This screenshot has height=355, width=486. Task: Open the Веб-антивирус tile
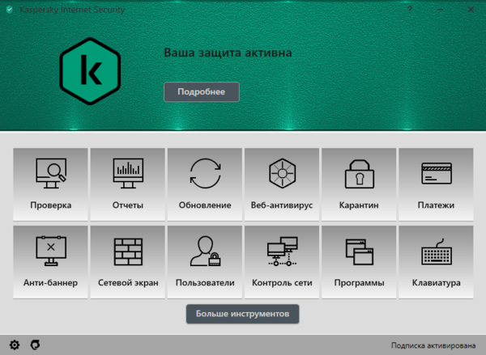coord(282,184)
